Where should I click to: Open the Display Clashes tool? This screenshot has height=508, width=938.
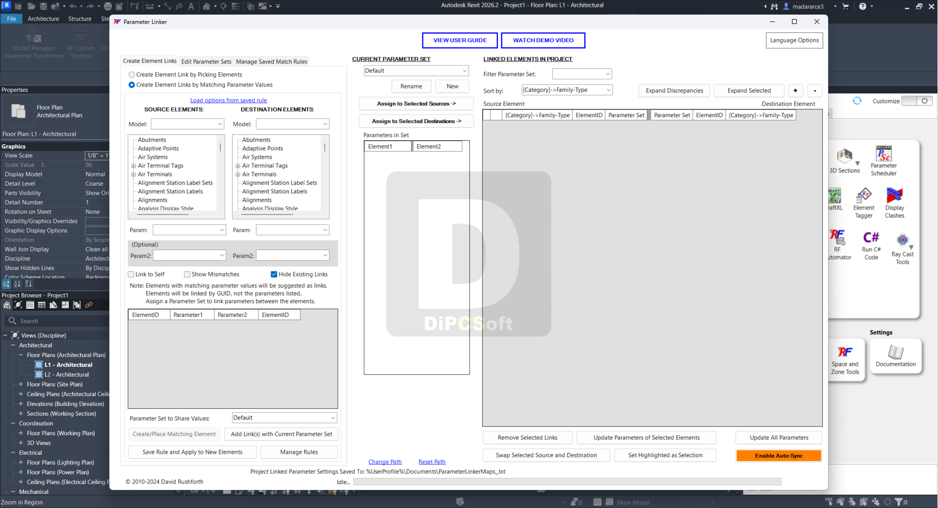(x=895, y=203)
